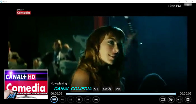Open the subtitles settings icon
Image resolution: width=196 pixels, height=104 pixels.
[x=163, y=100]
